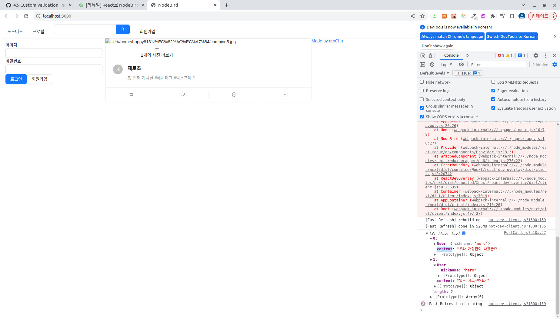Activate DevTools inspect element picker

point(423,55)
